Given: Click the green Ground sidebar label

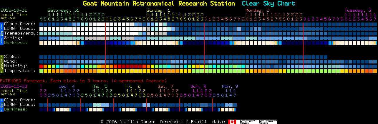Looking at the screenshot, I should pyautogui.click(x=1, y=64).
